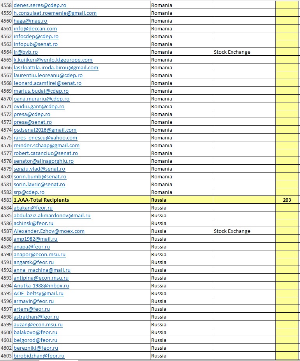Image resolution: width=300 pixels, height=361 pixels.
Task: Open anapor@econ.msu.ru link
Action: (40, 255)
